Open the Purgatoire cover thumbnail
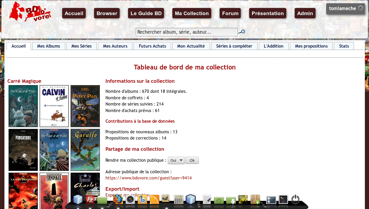369x209 pixels. [23, 150]
